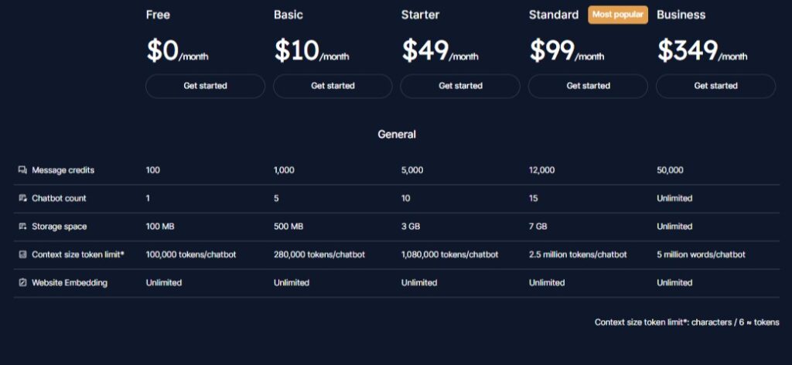Click the Website Embedding icon
The width and height of the screenshot is (792, 365).
(x=22, y=283)
